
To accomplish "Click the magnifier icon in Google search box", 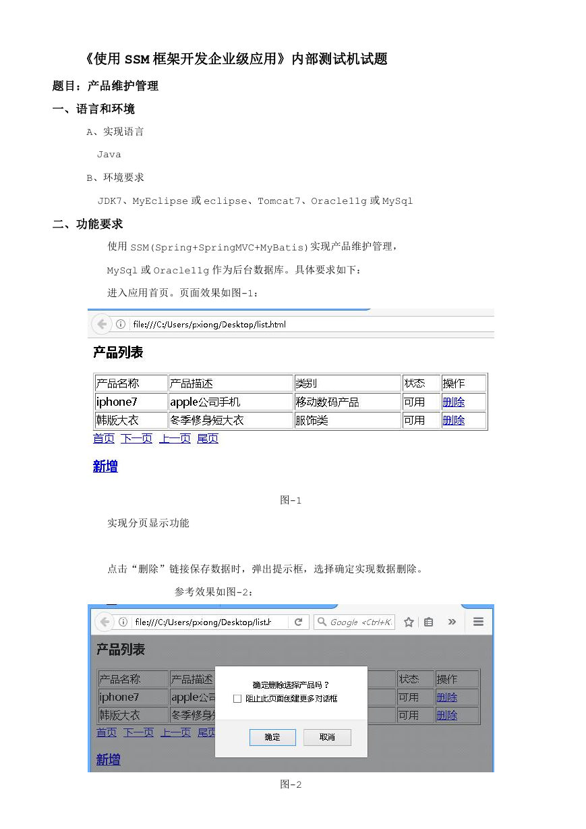I will point(322,622).
